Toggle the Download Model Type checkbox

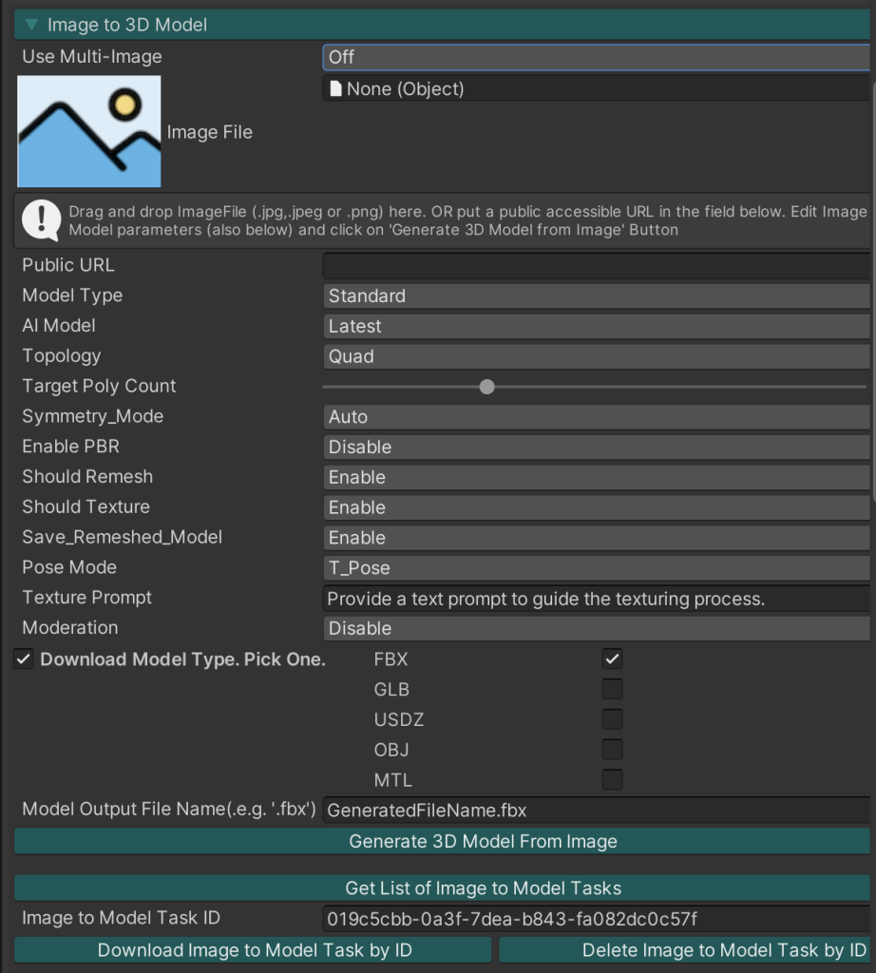pyautogui.click(x=25, y=659)
